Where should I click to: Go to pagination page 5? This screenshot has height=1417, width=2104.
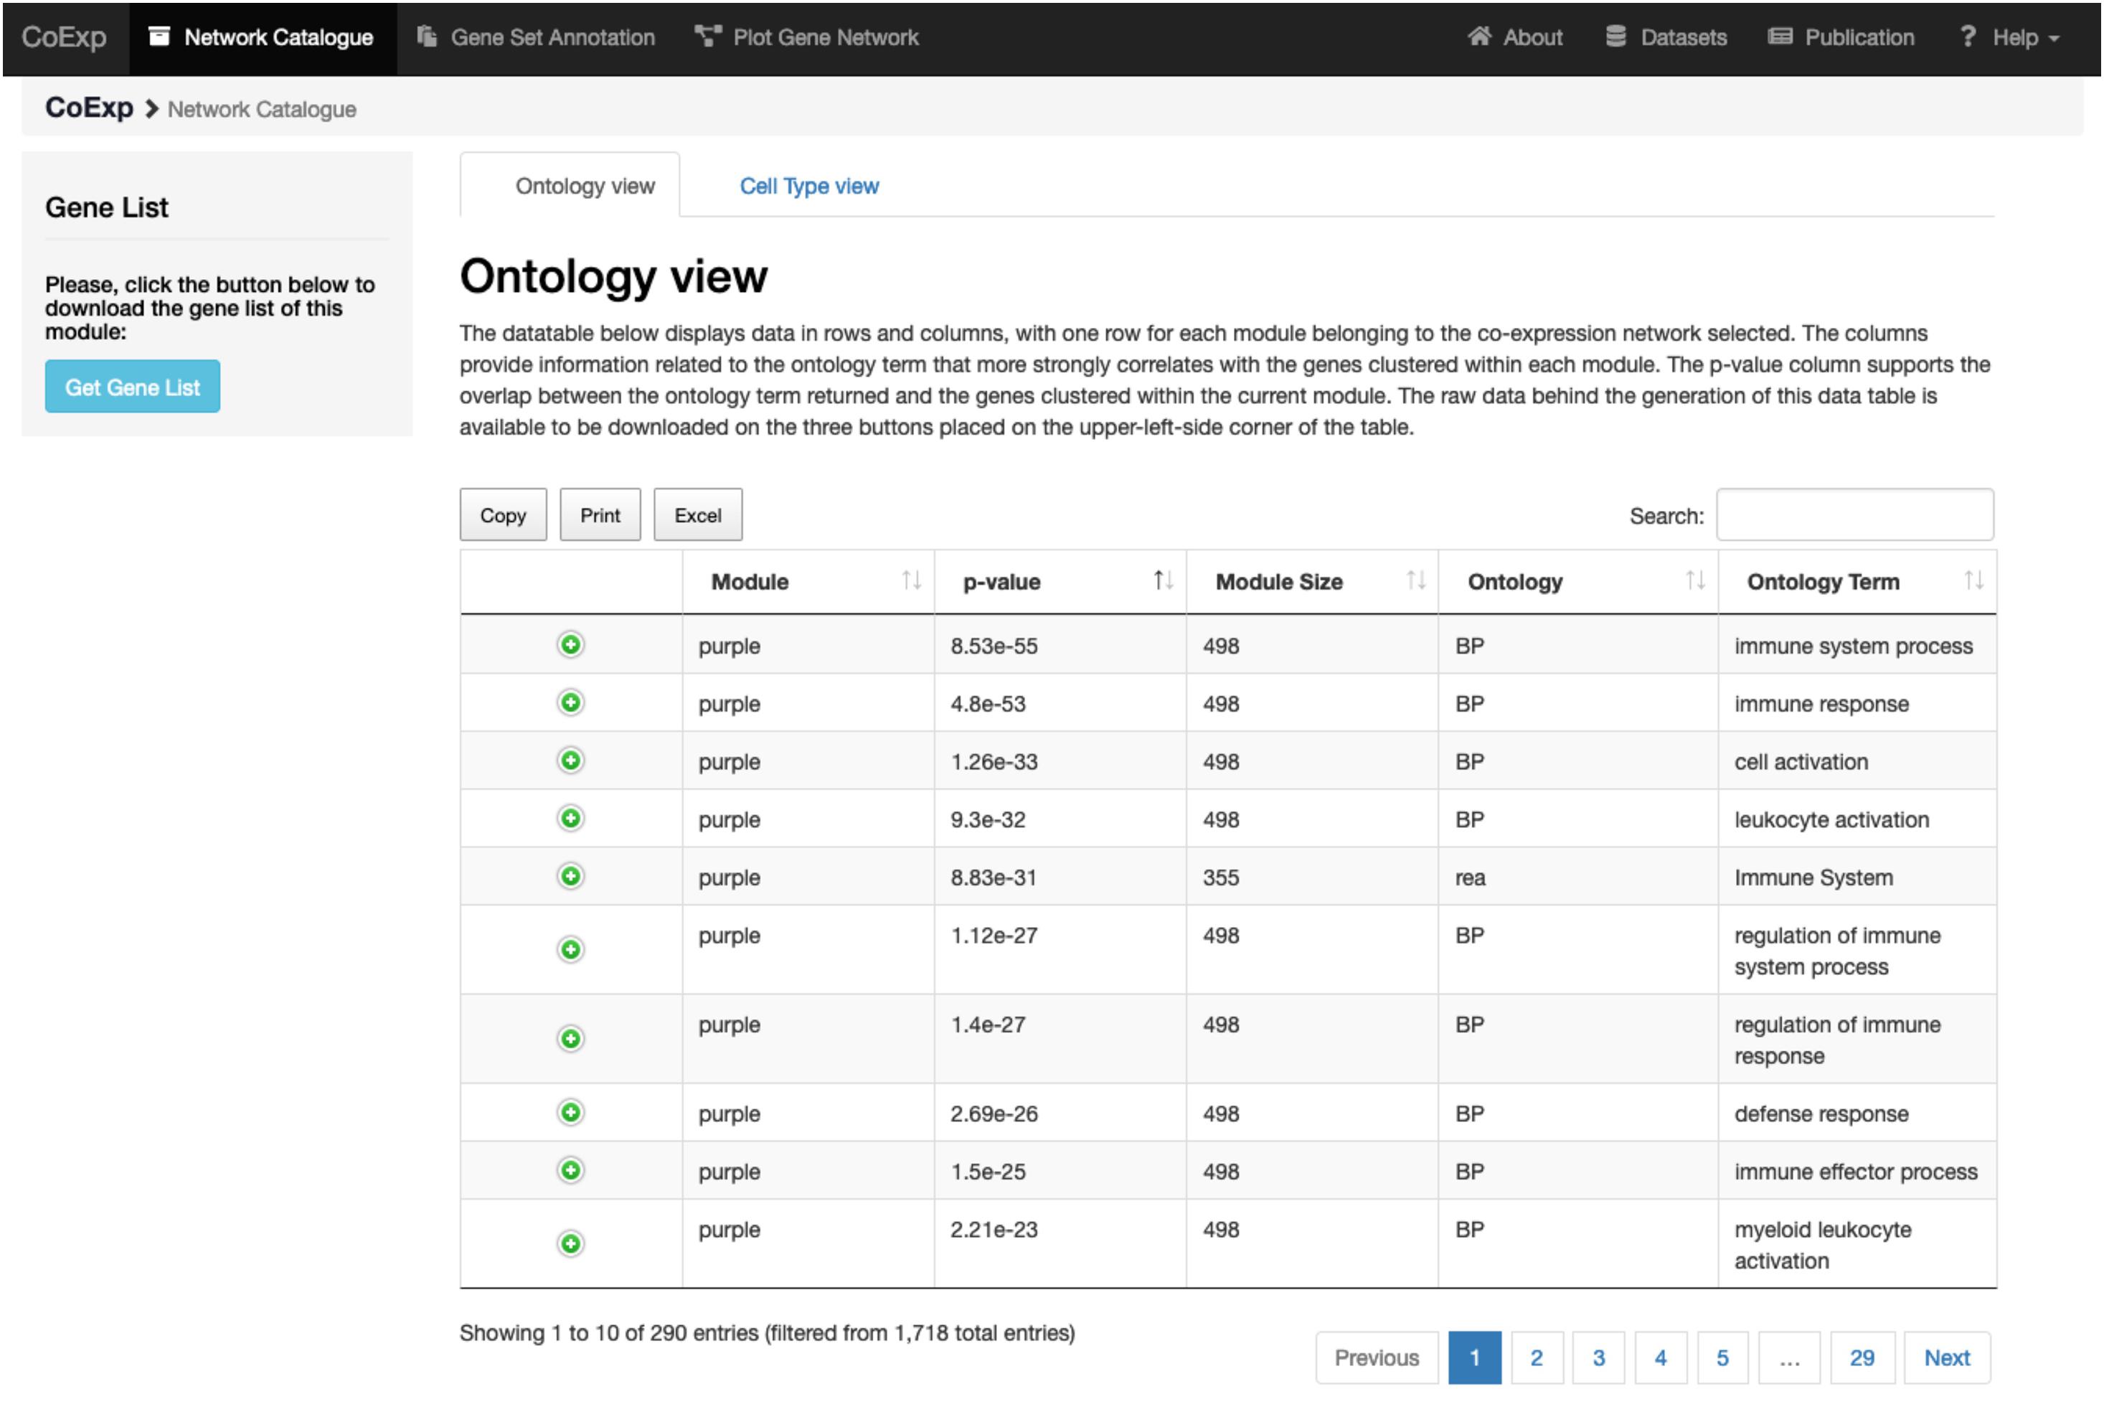pos(1723,1357)
